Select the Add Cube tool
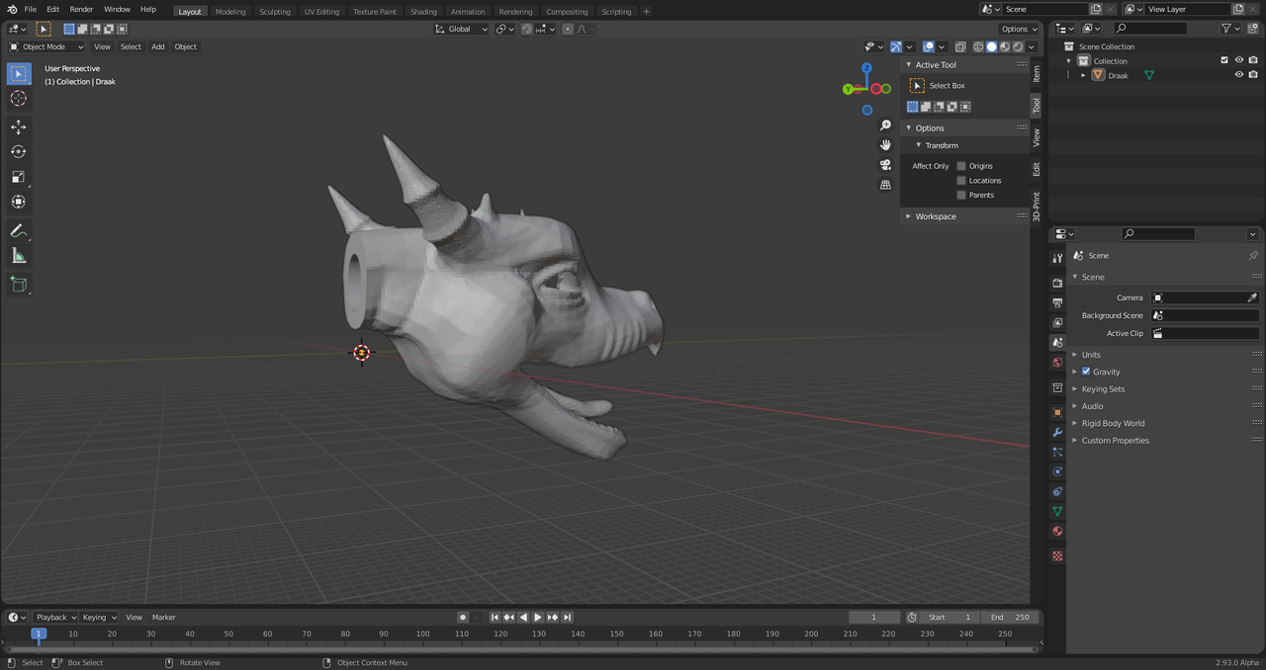1266x670 pixels. click(18, 285)
